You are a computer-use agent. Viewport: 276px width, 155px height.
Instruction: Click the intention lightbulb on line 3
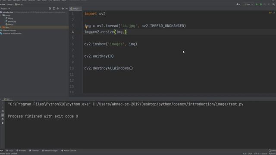86,28
